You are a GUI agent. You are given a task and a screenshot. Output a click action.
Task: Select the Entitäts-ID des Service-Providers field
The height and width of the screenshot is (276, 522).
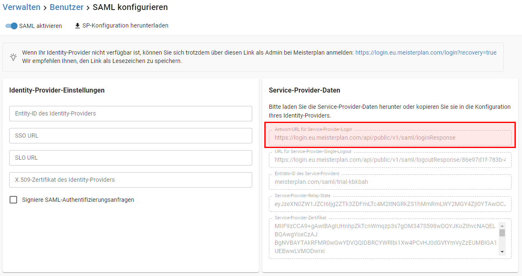(390, 181)
